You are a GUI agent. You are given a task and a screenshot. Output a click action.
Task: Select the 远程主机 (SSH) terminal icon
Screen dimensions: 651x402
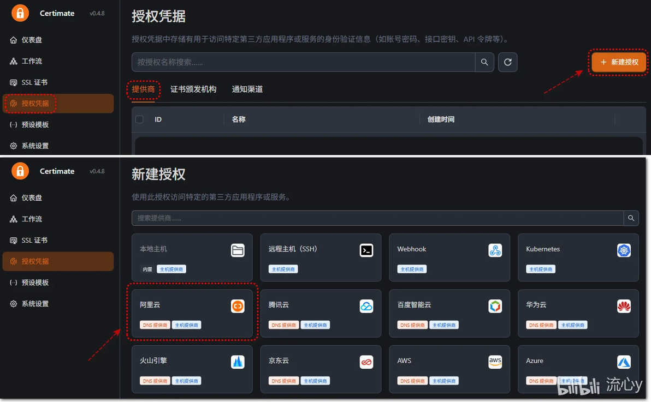coord(366,250)
